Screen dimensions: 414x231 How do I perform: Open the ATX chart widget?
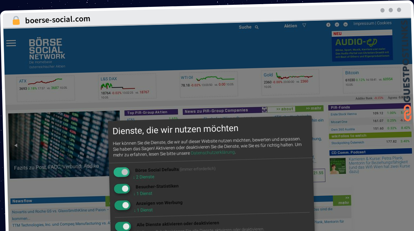[46, 89]
